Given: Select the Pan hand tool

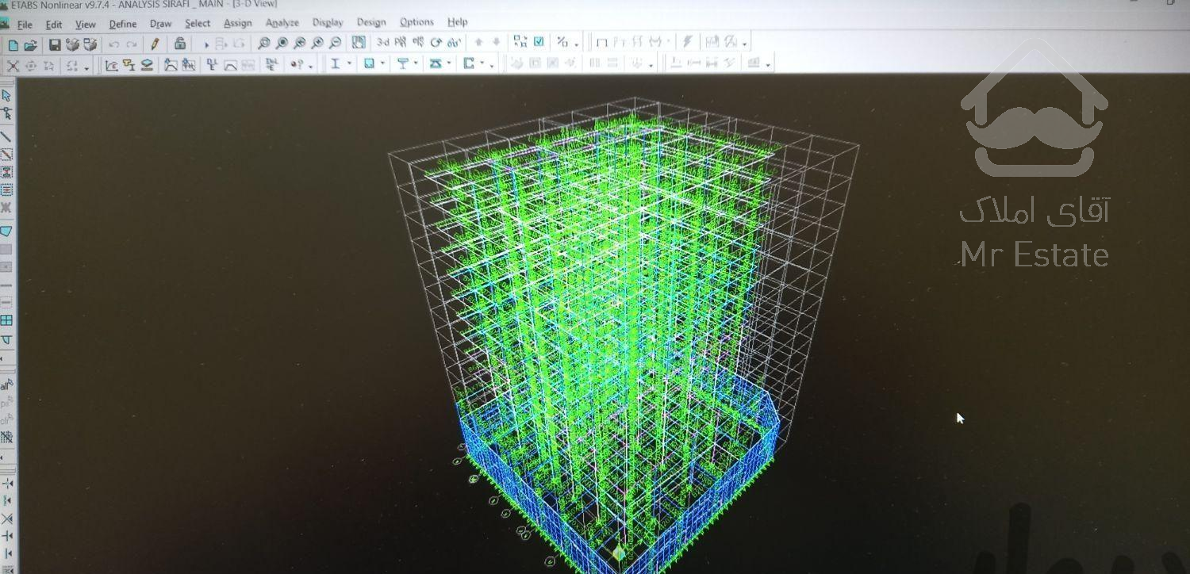Looking at the screenshot, I should click(x=359, y=43).
